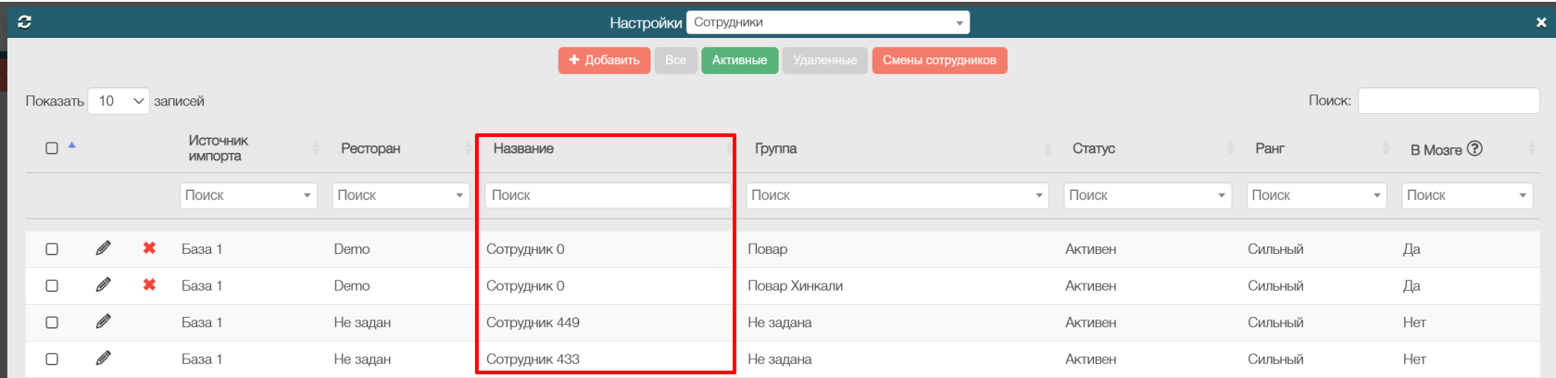Screen dimensions: 1556x378
Task: Click the Название column search field
Action: (607, 195)
